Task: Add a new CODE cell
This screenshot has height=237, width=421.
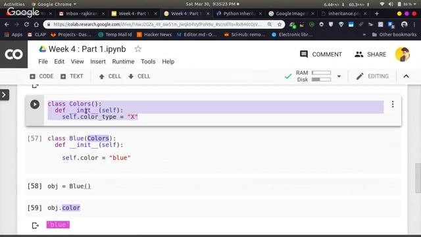Action: [41, 76]
